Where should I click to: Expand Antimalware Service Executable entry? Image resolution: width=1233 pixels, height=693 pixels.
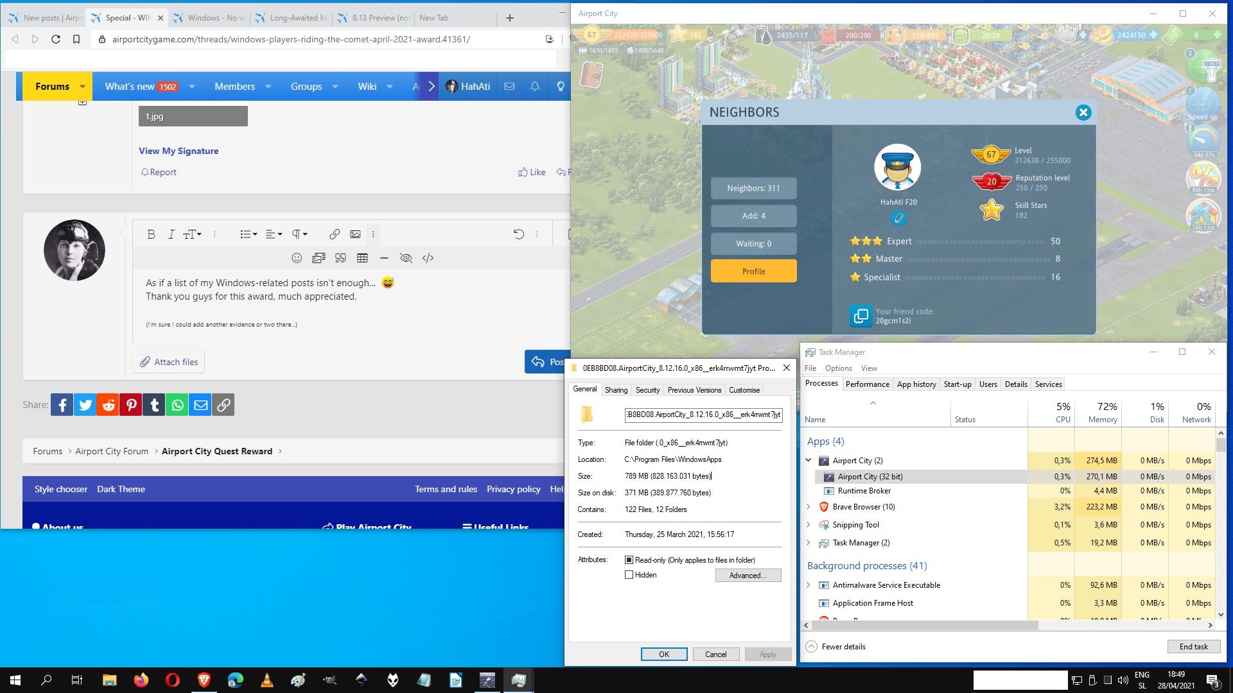809,585
